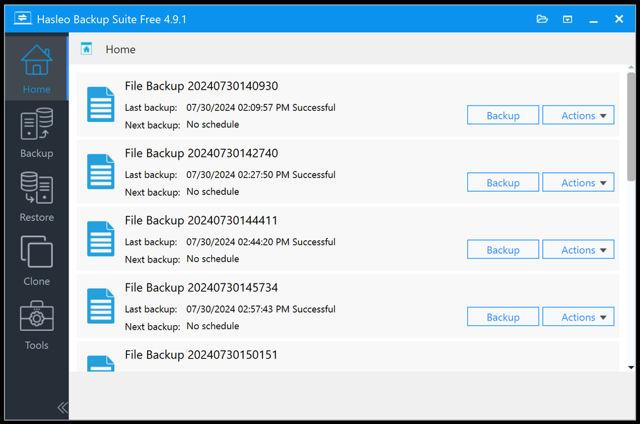Click the document icon for File Backup 20240730140930
Viewport: 640px width, 424px height.
click(100, 104)
